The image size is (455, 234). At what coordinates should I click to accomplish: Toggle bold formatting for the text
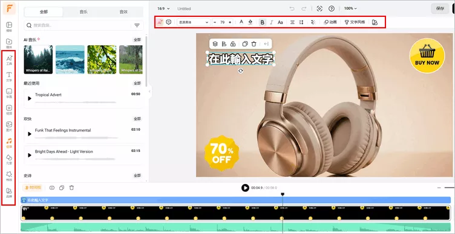tap(263, 22)
